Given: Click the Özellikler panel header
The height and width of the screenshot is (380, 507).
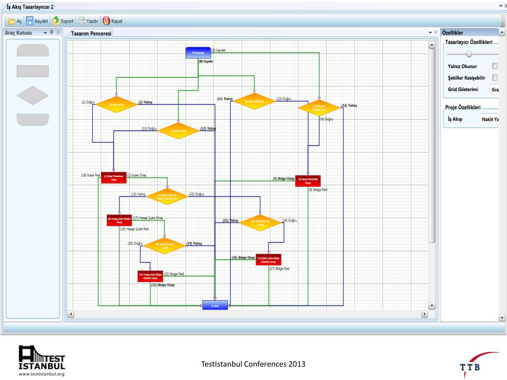Looking at the screenshot, I should [x=469, y=33].
